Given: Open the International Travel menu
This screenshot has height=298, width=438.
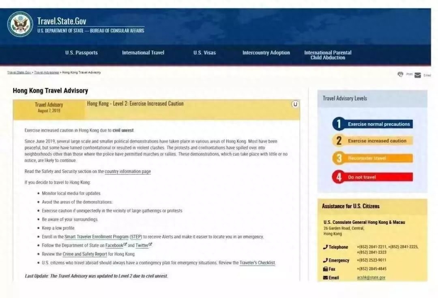Looking at the screenshot, I should pyautogui.click(x=143, y=53).
